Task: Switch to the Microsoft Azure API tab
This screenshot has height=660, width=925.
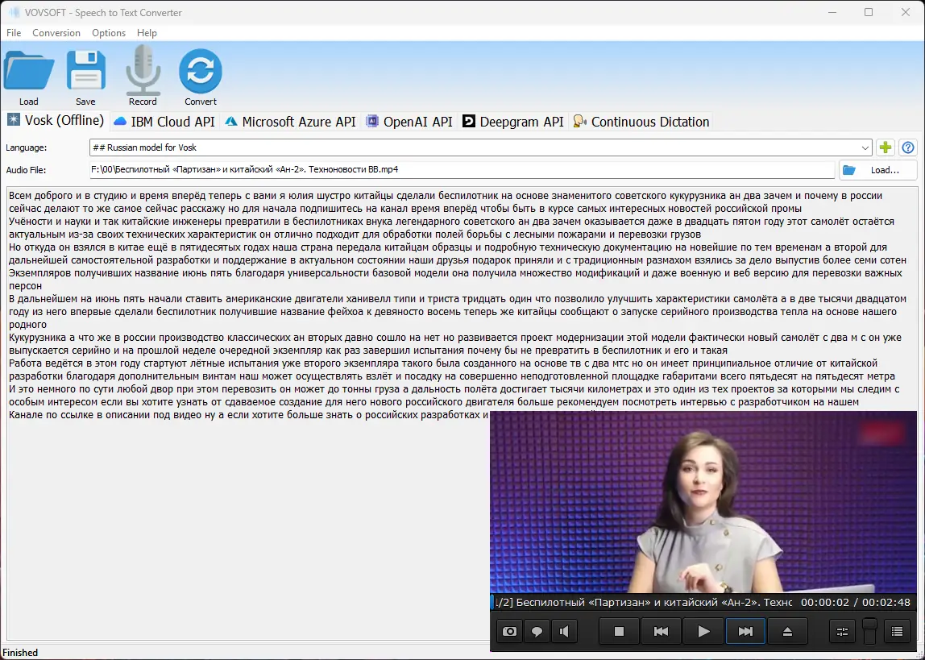Action: (x=290, y=122)
